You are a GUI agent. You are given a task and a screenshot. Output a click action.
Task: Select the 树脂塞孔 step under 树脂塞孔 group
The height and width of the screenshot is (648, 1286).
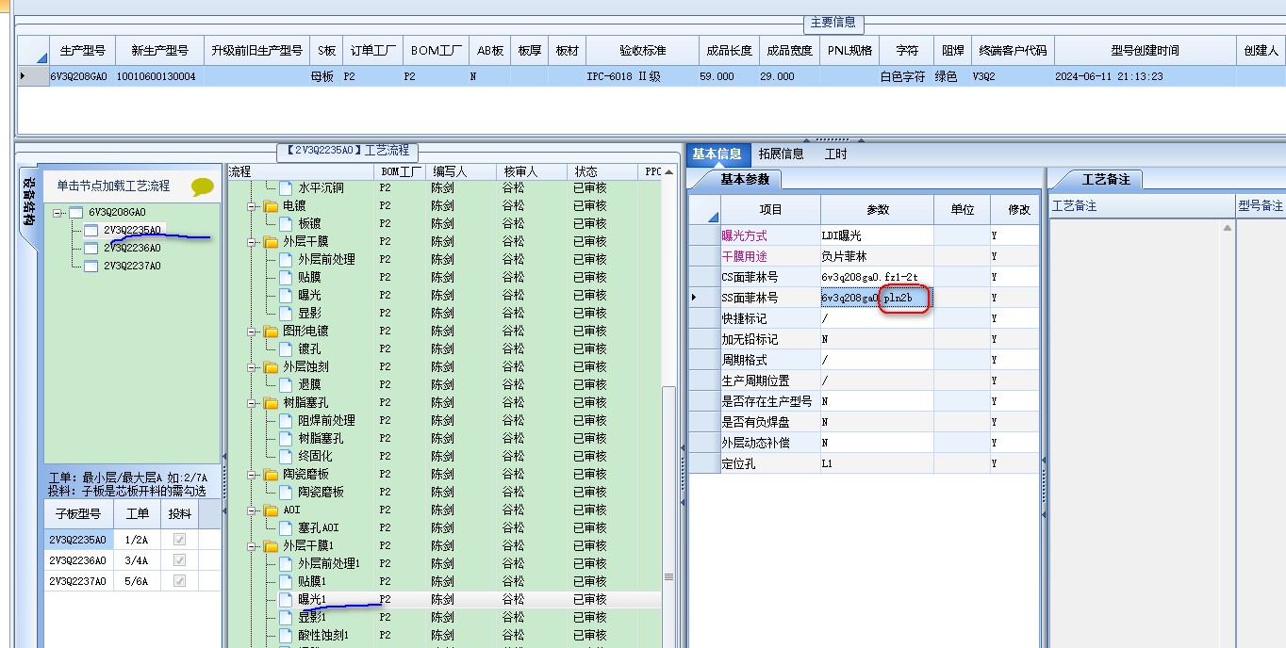(321, 438)
